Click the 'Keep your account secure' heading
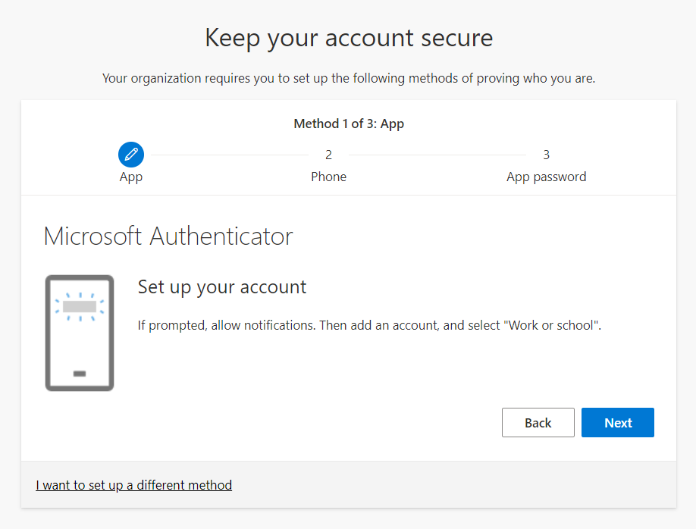696x529 pixels. tap(349, 38)
